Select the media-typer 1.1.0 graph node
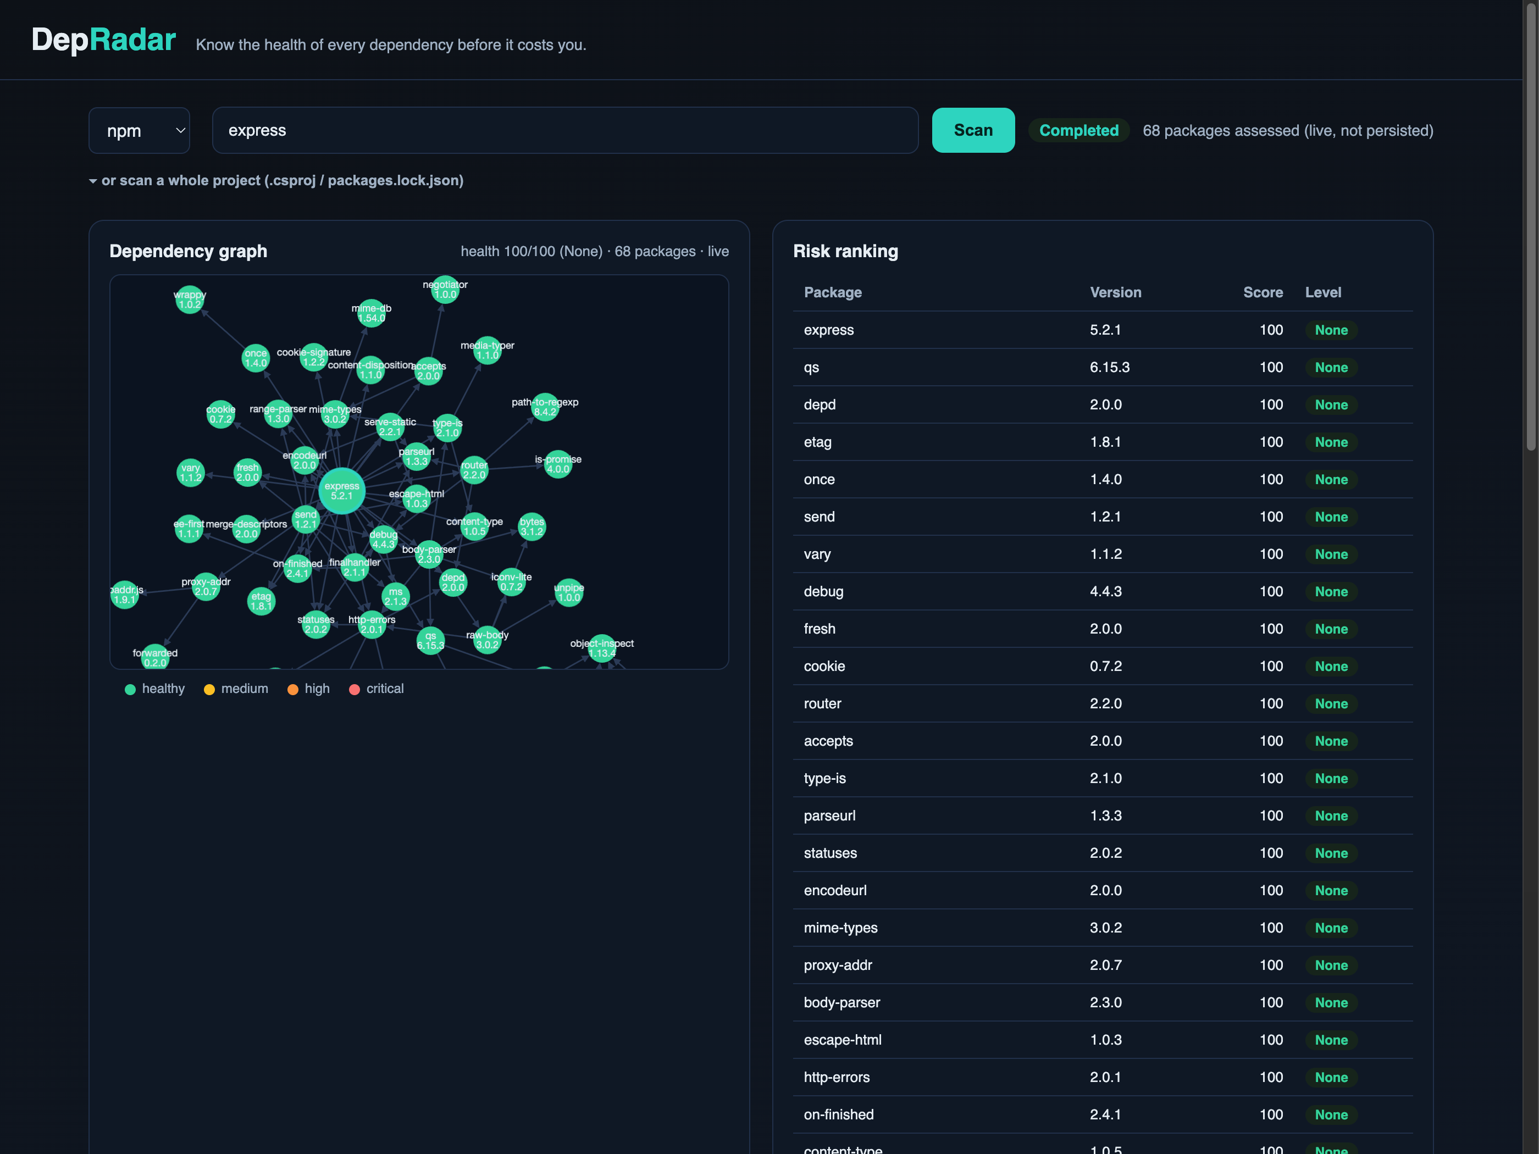 pyautogui.click(x=487, y=351)
